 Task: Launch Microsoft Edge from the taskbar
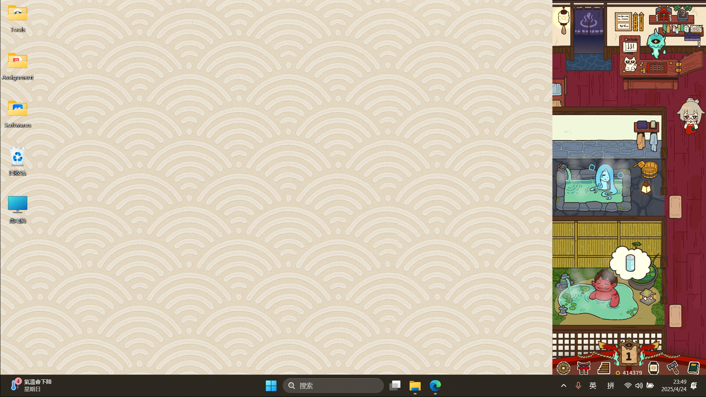pos(435,386)
